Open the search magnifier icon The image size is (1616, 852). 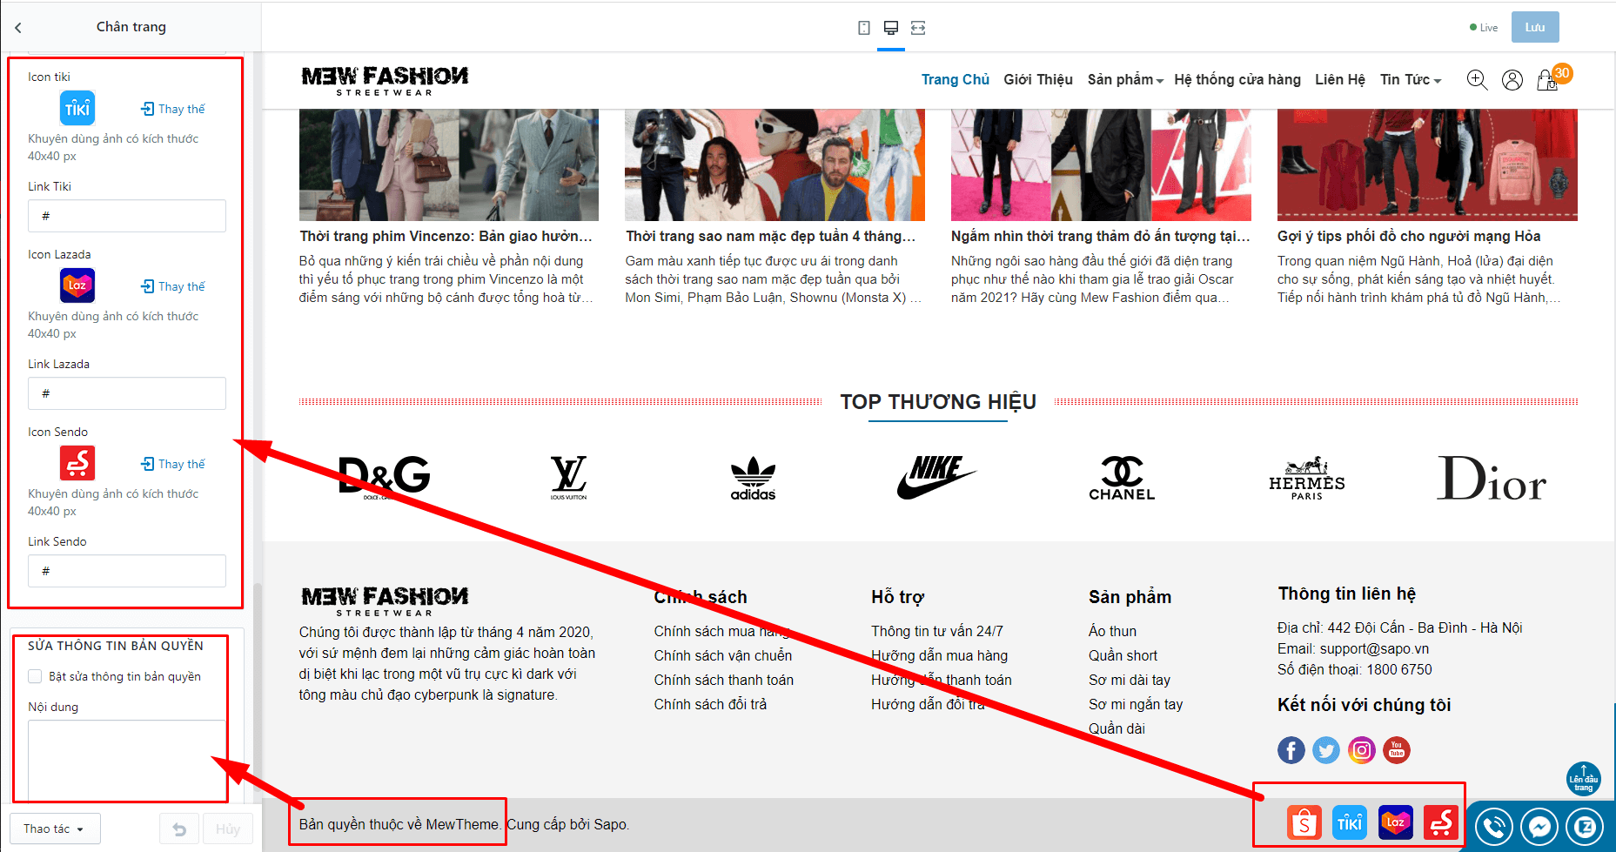pos(1477,80)
